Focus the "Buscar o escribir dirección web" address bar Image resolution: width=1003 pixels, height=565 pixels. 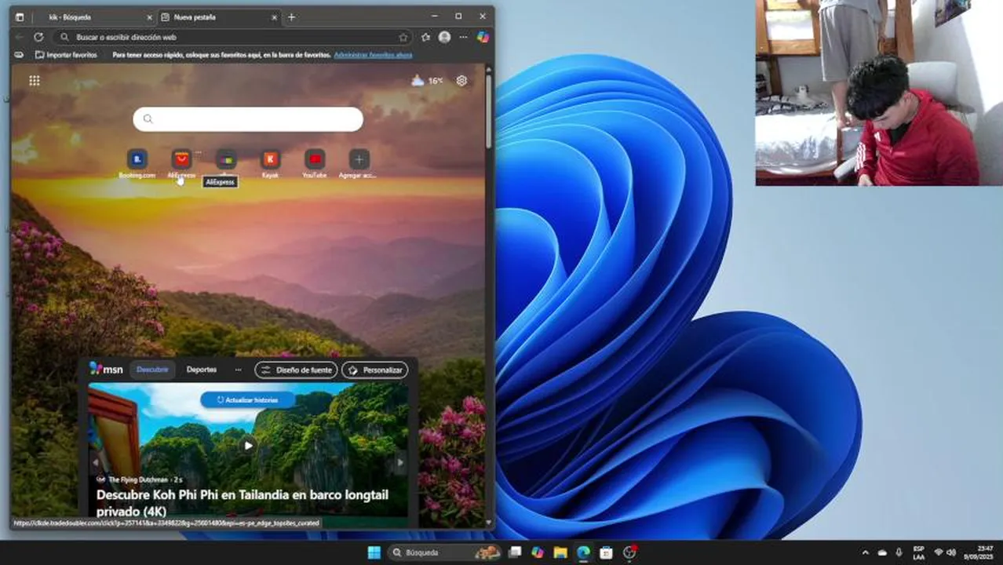tap(233, 37)
